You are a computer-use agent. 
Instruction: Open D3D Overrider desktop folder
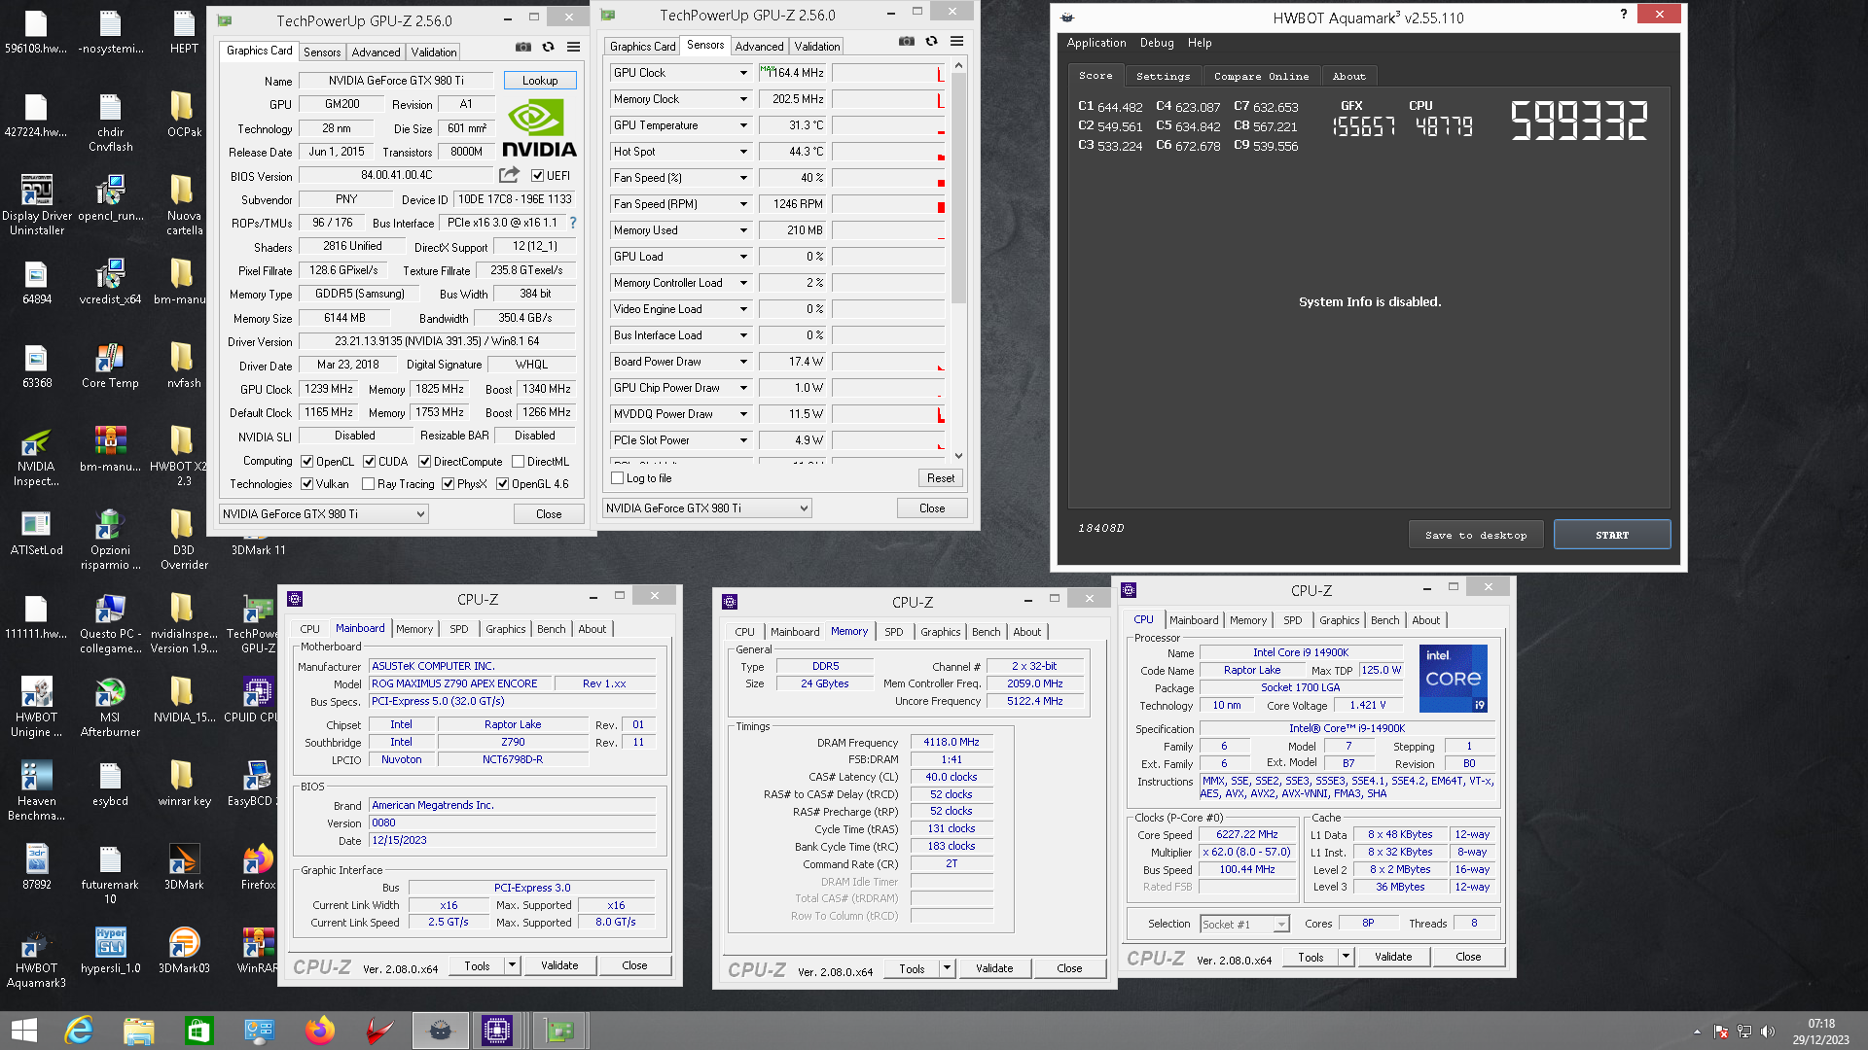(x=184, y=540)
